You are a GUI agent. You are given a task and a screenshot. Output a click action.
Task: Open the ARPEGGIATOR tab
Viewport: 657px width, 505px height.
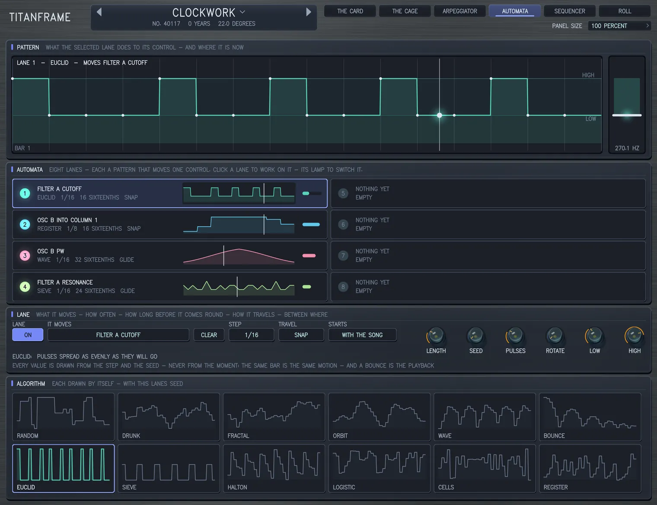[460, 11]
